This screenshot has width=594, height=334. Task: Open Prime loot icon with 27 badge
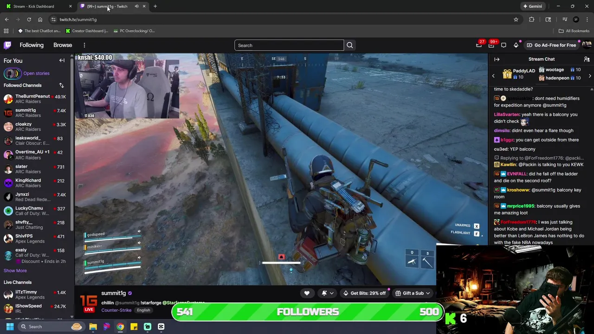[x=479, y=45]
